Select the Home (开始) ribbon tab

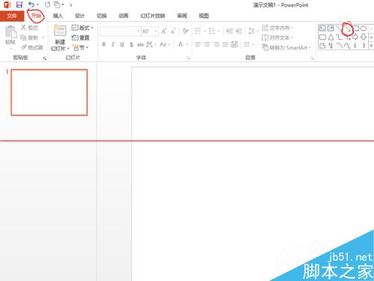tap(36, 16)
